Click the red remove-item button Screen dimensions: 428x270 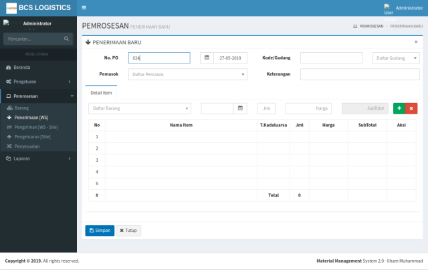click(x=411, y=108)
